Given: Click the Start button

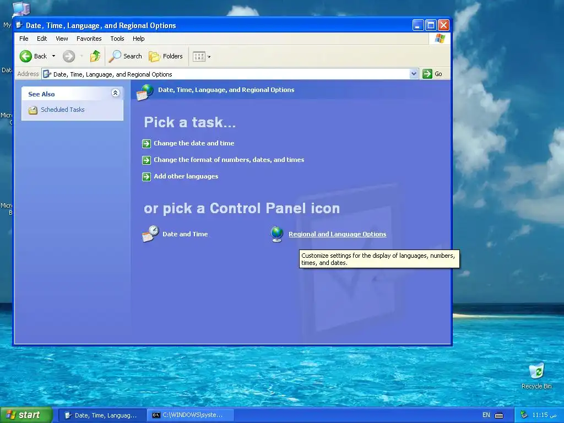Looking at the screenshot, I should tap(26, 415).
